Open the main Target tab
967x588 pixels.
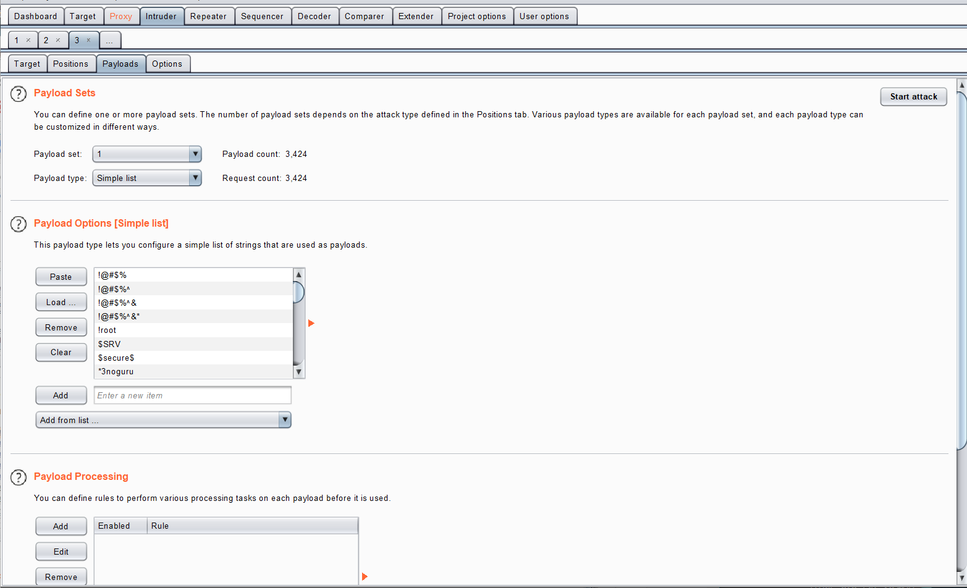click(x=83, y=16)
